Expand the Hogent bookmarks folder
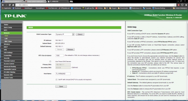The height and width of the screenshot is (101, 188). [113, 8]
